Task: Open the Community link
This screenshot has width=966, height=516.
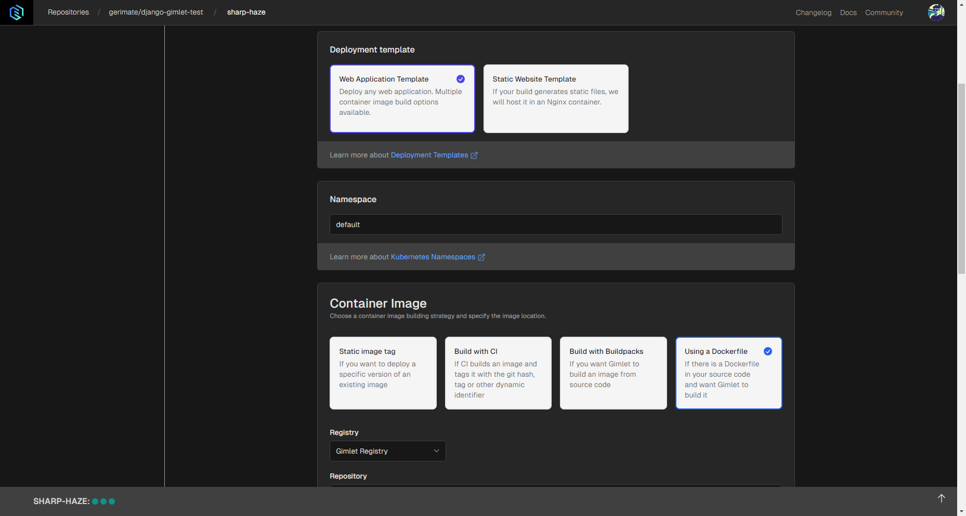Action: tap(884, 12)
